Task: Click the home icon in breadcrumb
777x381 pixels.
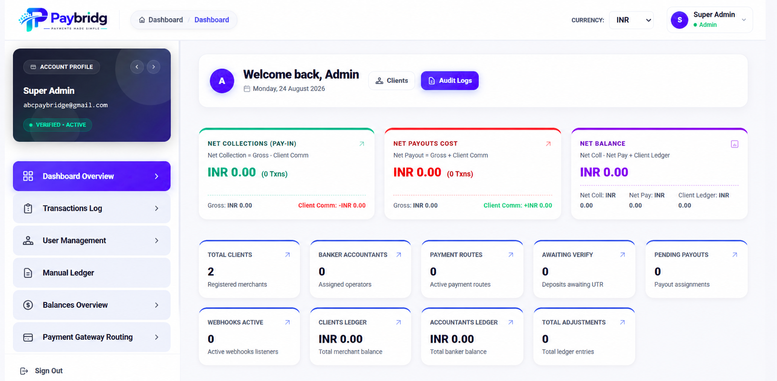Action: 142,20
